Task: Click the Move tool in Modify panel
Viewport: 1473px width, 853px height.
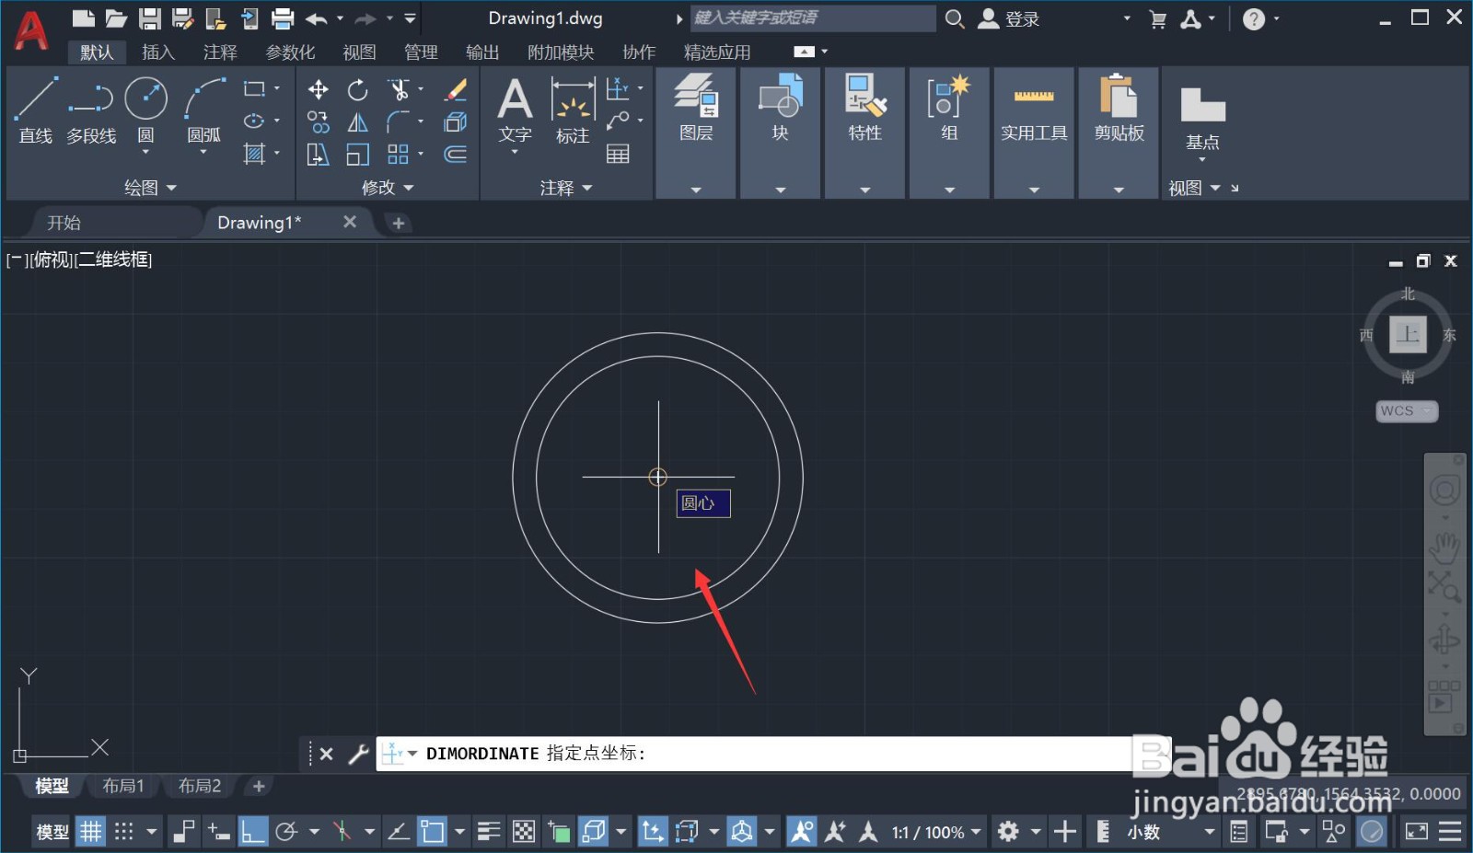Action: (318, 89)
